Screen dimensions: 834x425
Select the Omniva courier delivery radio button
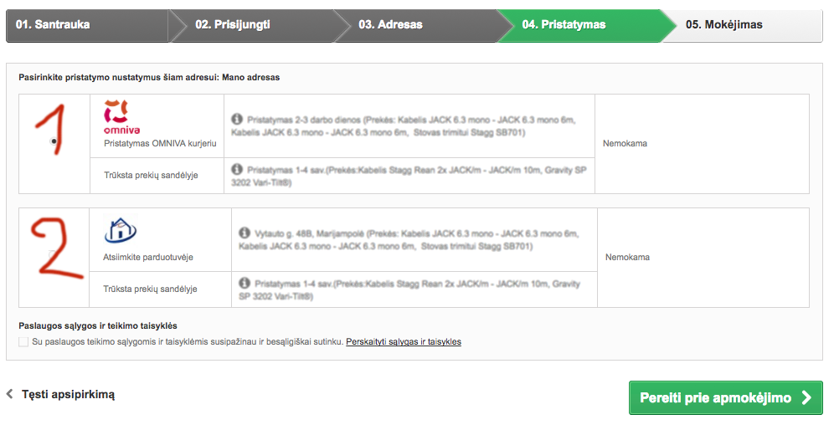[x=54, y=141]
